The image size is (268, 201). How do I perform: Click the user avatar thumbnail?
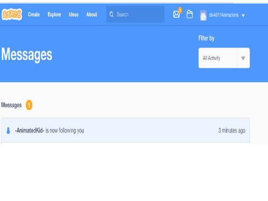click(x=203, y=15)
